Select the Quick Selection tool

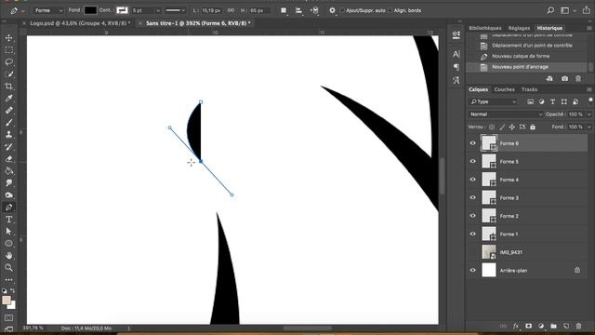(8, 74)
